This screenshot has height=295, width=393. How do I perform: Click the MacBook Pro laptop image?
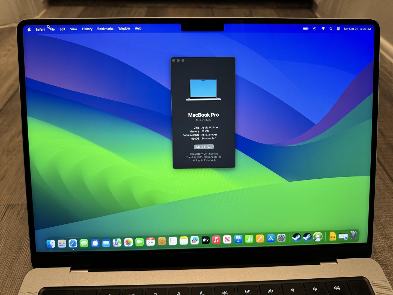click(203, 90)
